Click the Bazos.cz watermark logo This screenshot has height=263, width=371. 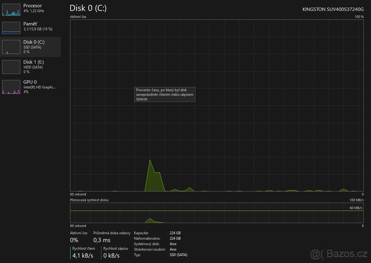tap(339, 254)
